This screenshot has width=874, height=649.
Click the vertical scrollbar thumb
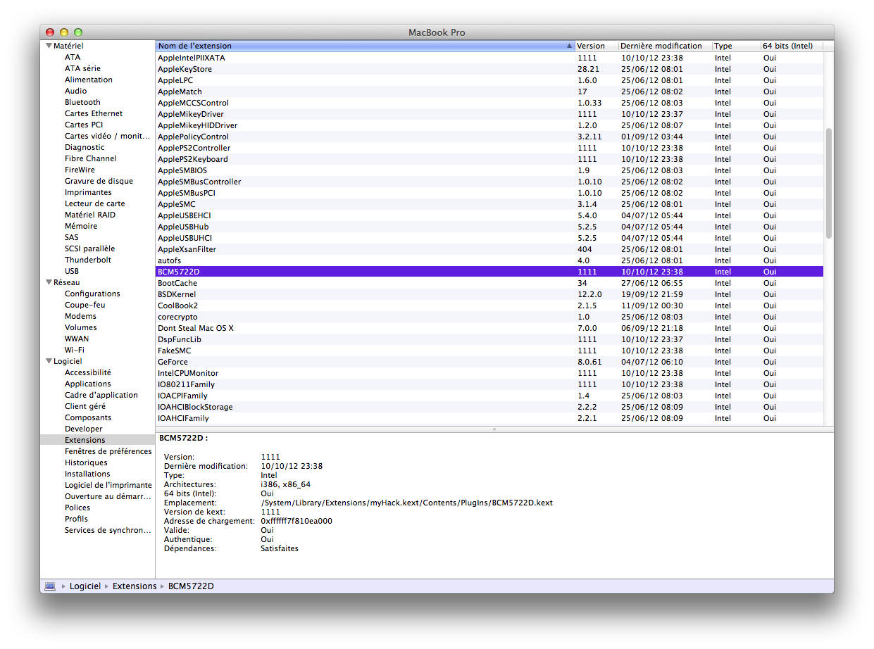point(829,179)
